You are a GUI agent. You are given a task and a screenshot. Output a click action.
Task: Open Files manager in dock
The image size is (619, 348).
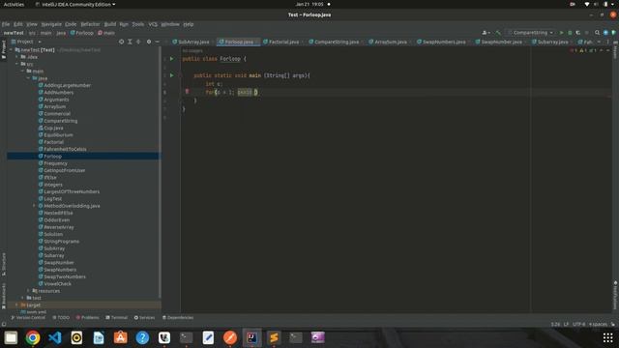(11, 337)
